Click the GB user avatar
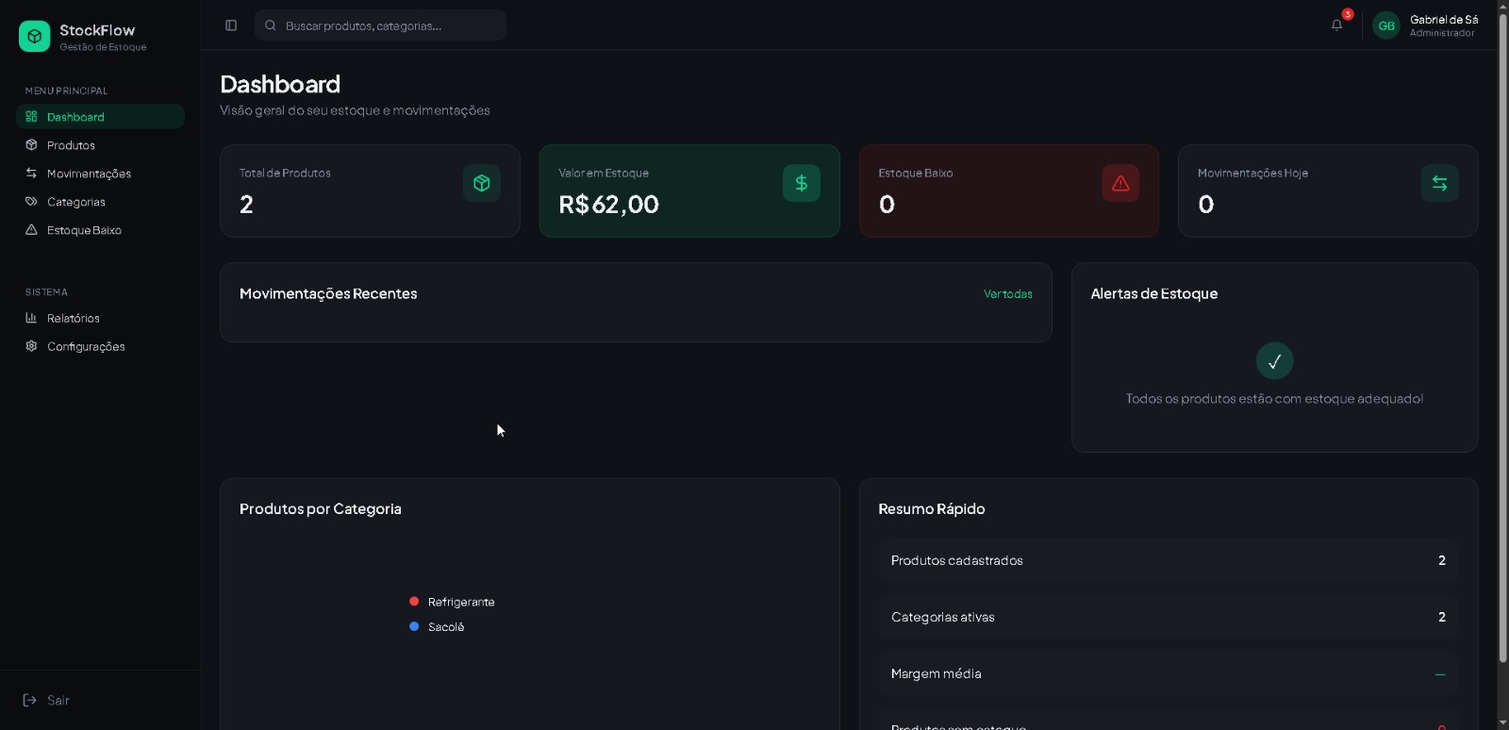This screenshot has height=730, width=1509. (1385, 25)
